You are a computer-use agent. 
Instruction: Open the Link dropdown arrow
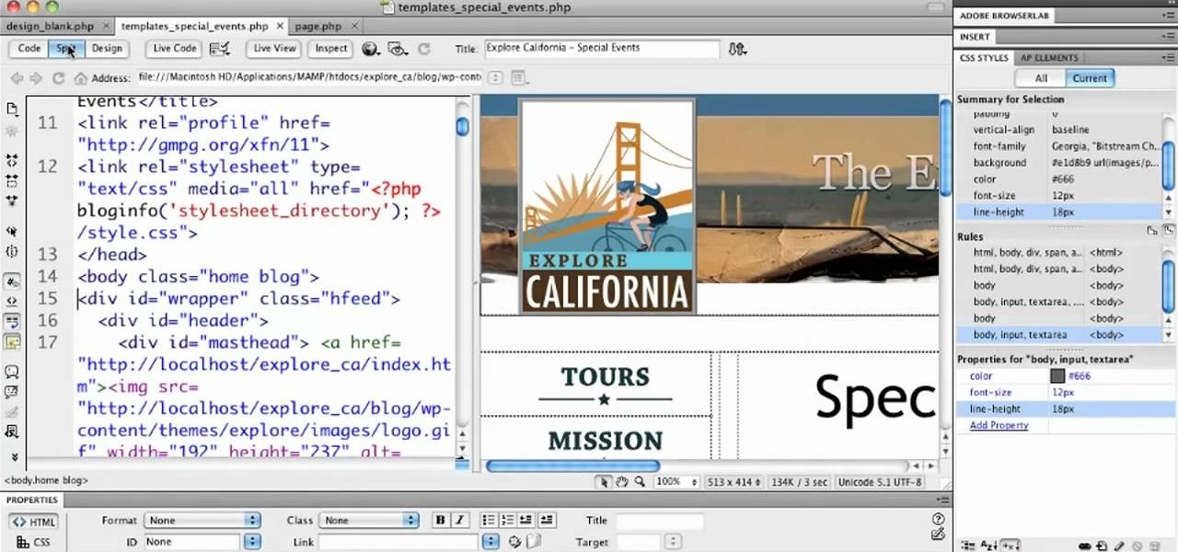491,543
